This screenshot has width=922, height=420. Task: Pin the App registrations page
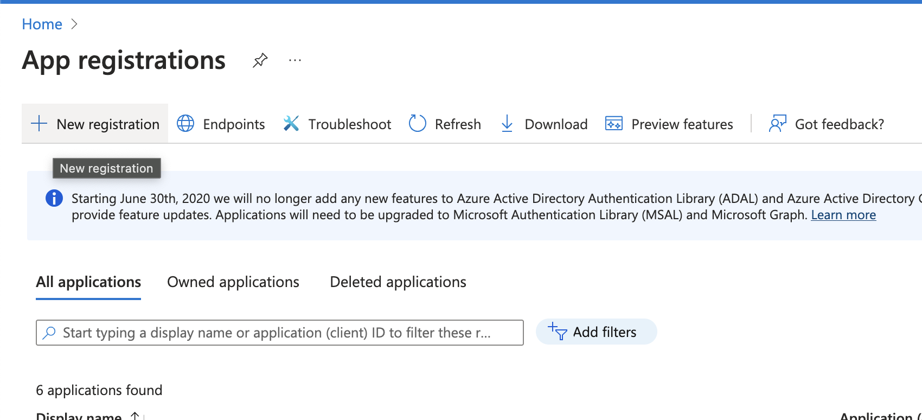[260, 60]
